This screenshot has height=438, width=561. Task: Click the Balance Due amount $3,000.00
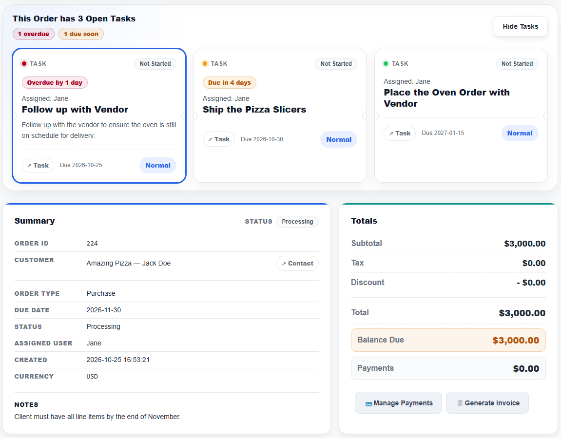tap(516, 341)
